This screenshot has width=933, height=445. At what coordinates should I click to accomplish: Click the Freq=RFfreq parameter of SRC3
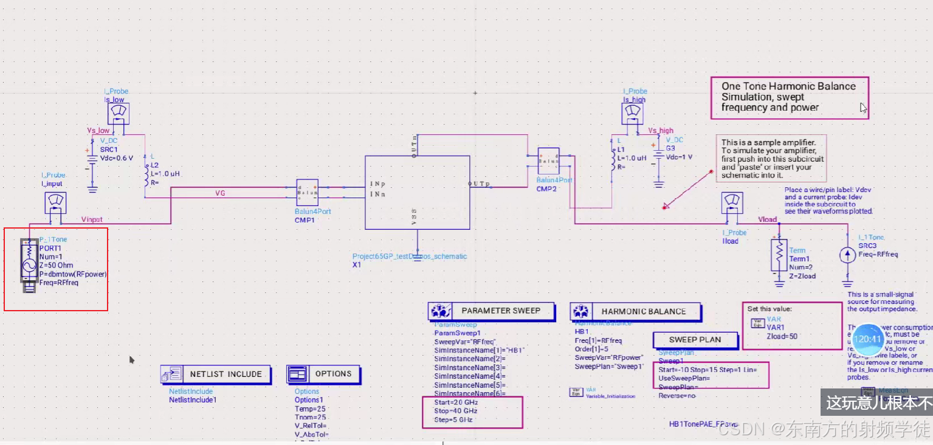[x=878, y=254]
